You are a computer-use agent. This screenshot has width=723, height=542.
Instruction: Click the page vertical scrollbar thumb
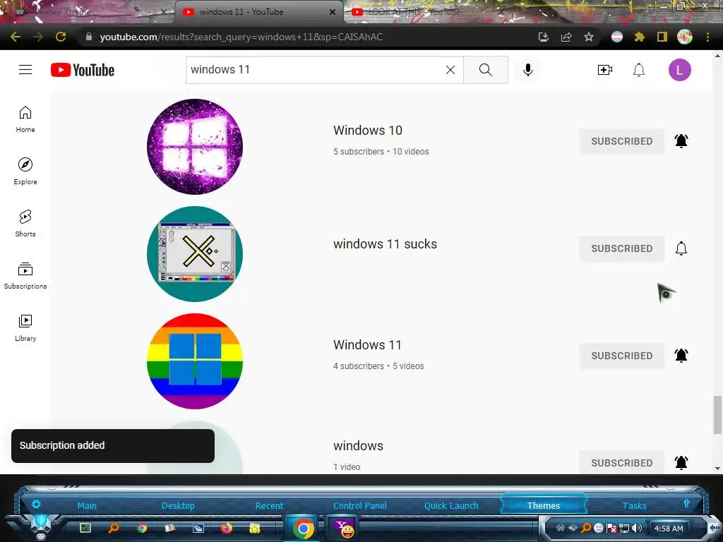coord(717,414)
